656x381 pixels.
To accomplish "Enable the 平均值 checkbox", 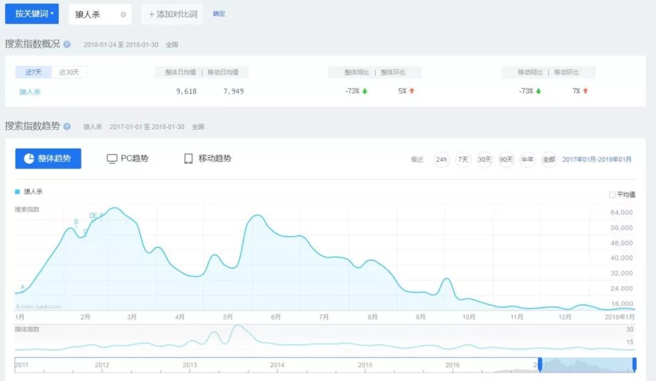I will tap(612, 195).
